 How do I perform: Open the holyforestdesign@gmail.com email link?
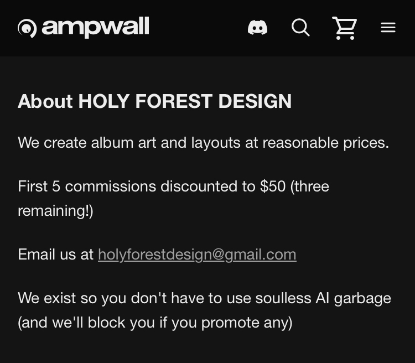click(x=197, y=254)
